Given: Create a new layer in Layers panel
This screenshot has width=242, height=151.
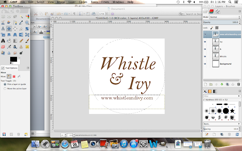Looking at the screenshot, I should click(205, 84).
